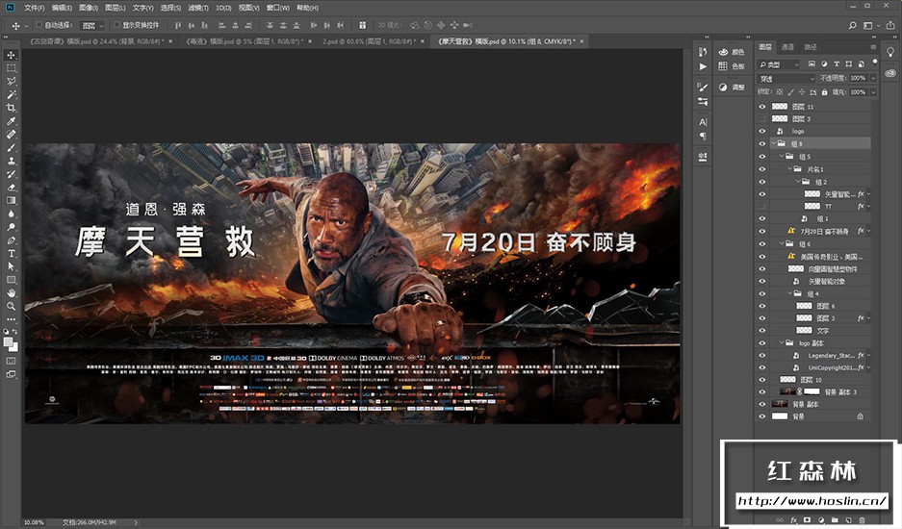Filter layers by pixel layers icon
902x529 pixels.
click(x=812, y=63)
